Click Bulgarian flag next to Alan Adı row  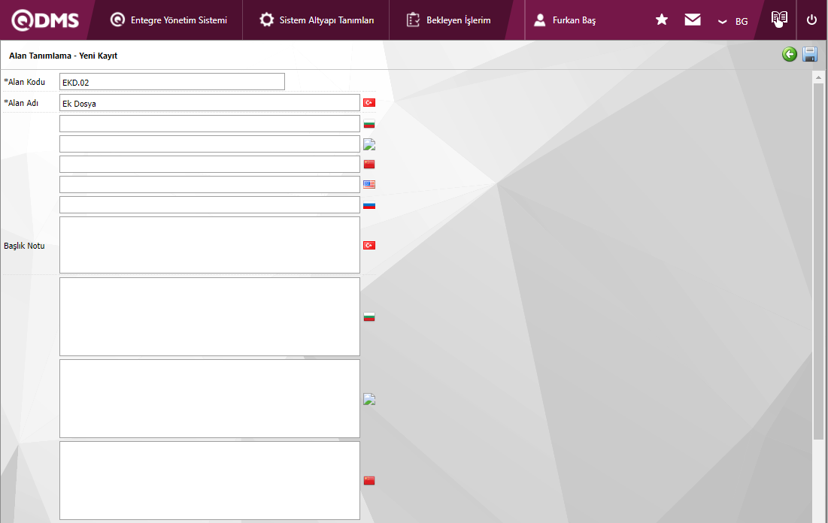pyautogui.click(x=369, y=124)
